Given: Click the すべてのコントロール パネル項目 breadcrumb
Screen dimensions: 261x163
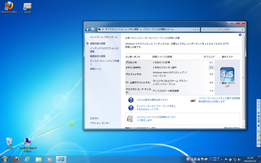Looking at the screenshot, I should point(122,29).
